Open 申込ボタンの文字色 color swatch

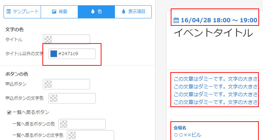pos(54,98)
